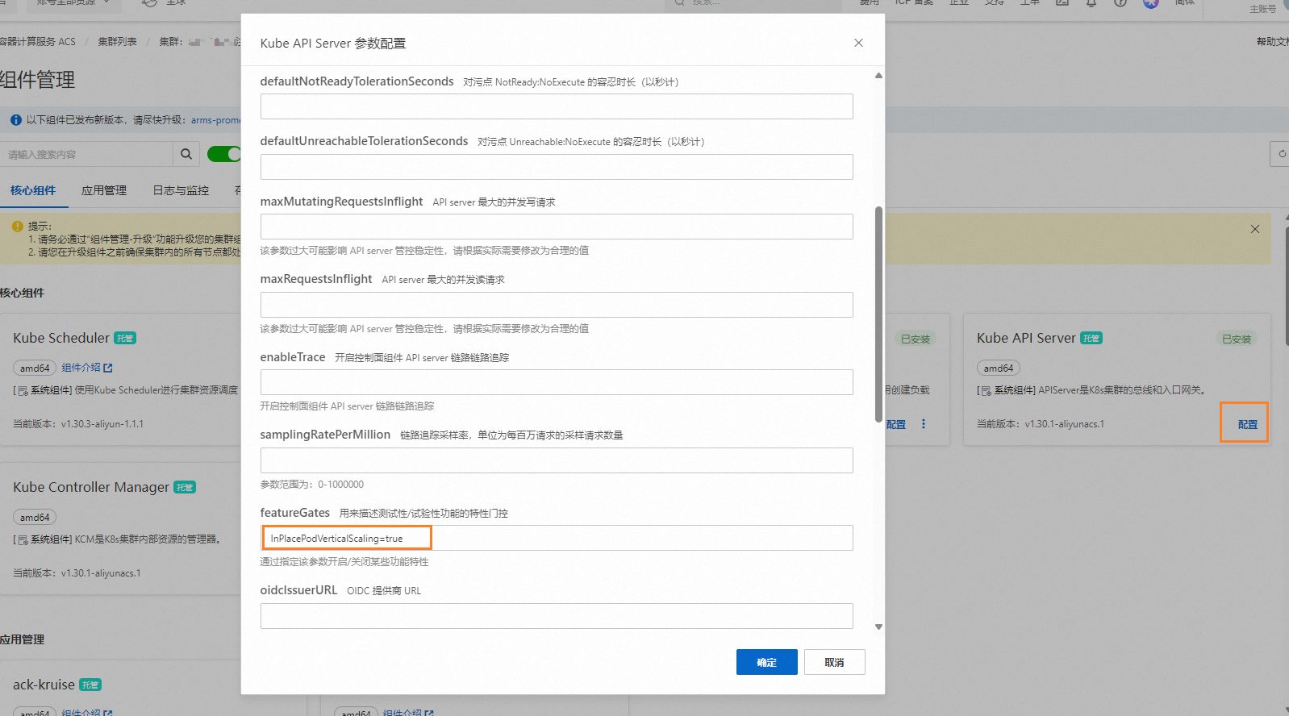
Task: Click the 核心组件 section heading below the notice
Action: (x=22, y=293)
